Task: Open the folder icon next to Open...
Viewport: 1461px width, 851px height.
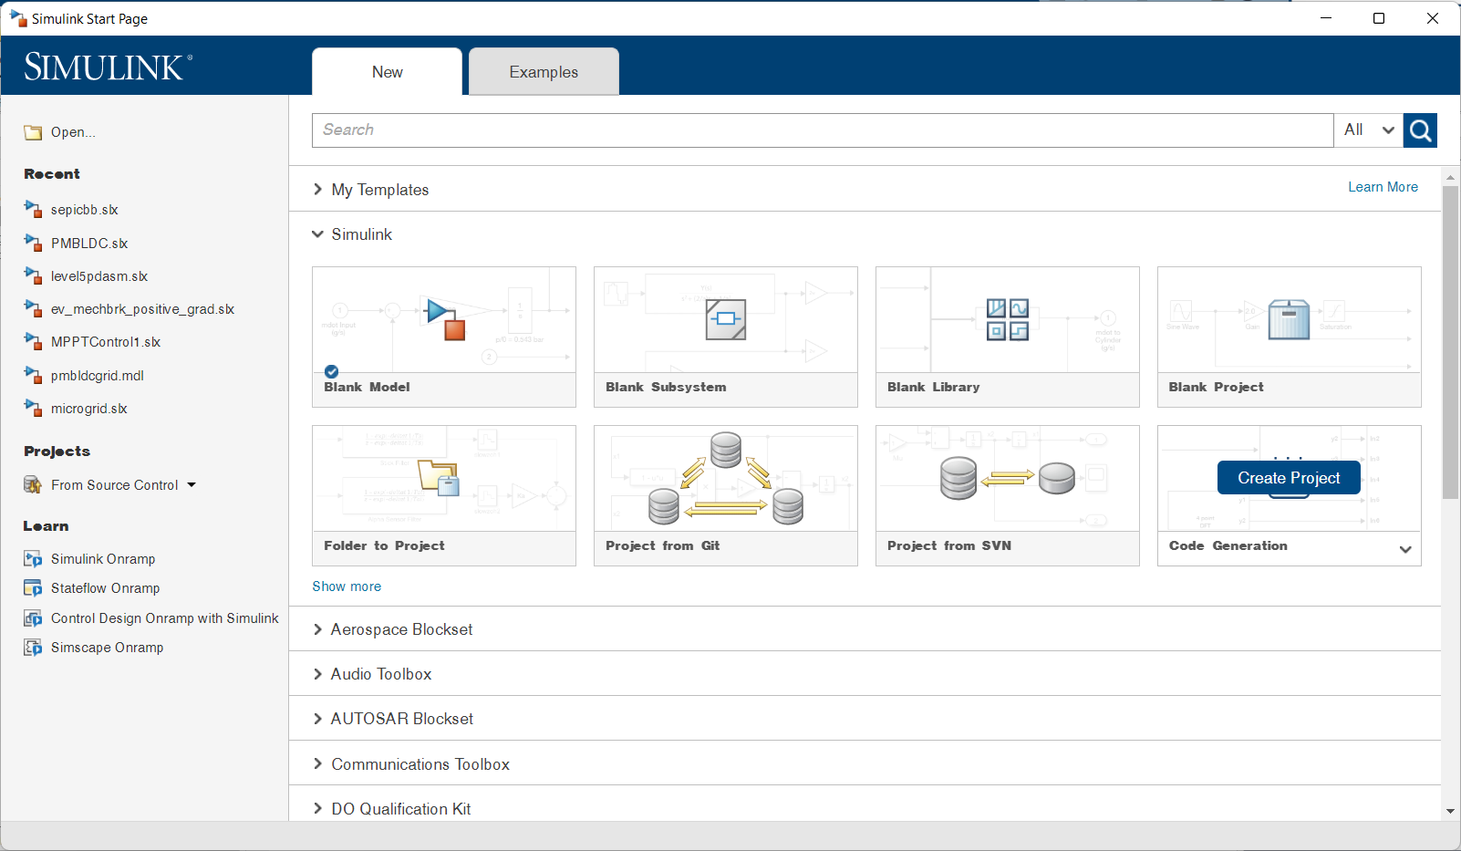Action: (34, 132)
